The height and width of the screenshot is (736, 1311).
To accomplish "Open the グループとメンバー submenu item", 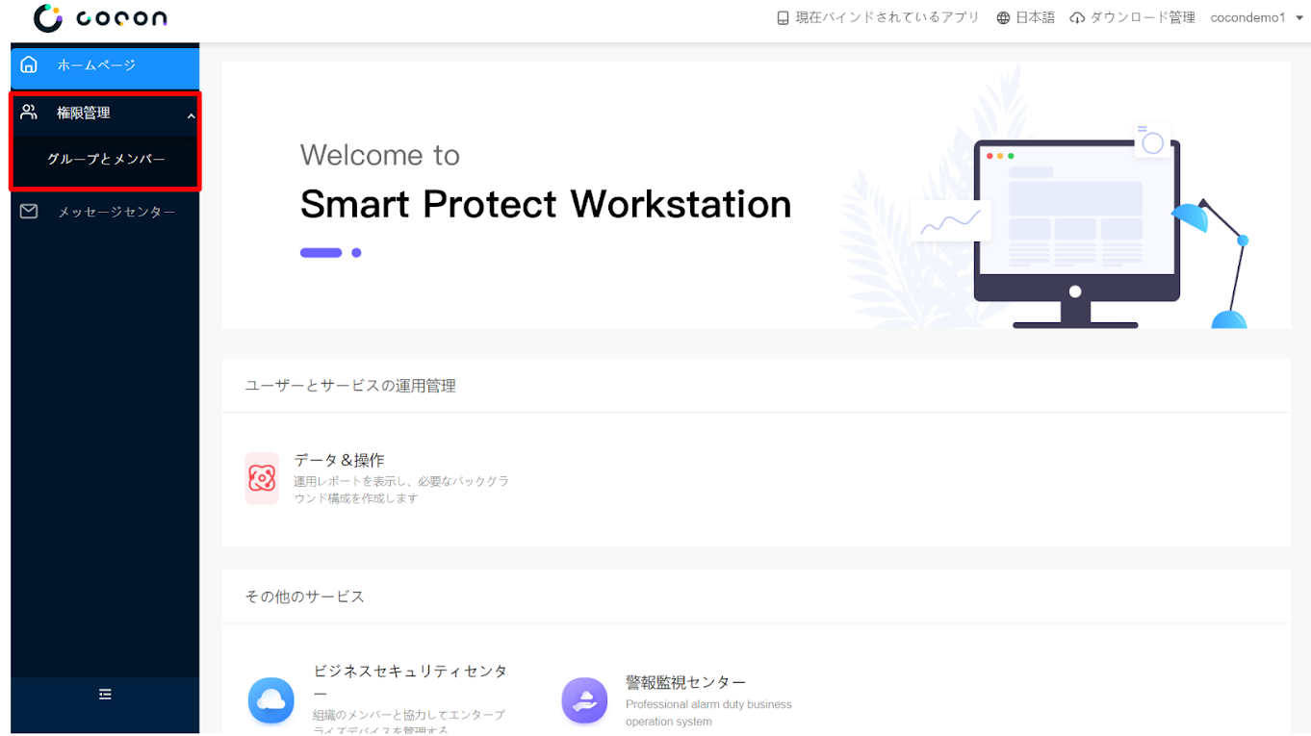I will (106, 159).
